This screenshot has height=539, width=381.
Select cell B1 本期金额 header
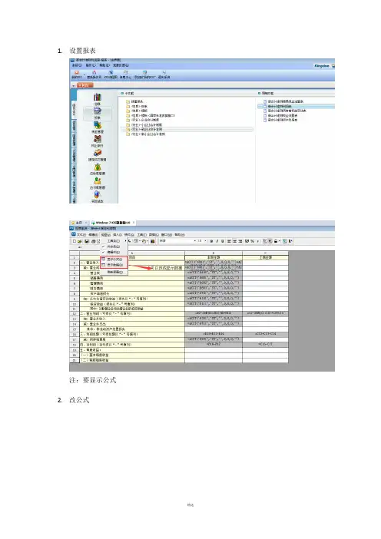214,257
